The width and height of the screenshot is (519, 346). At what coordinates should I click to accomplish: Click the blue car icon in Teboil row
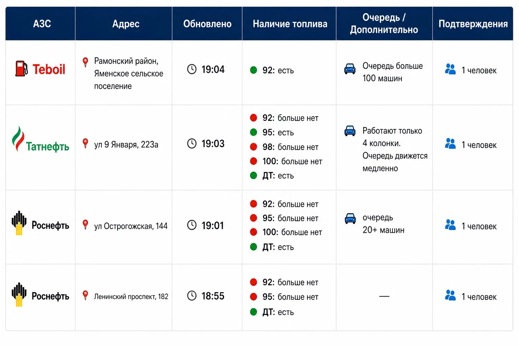click(350, 69)
